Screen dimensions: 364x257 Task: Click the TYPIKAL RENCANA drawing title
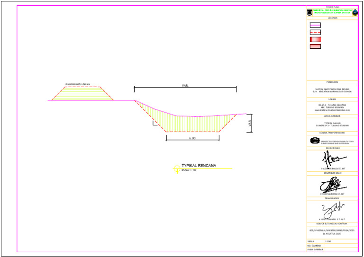click(199, 166)
